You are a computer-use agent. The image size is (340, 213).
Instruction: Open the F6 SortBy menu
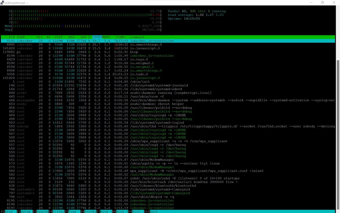coord(88,211)
